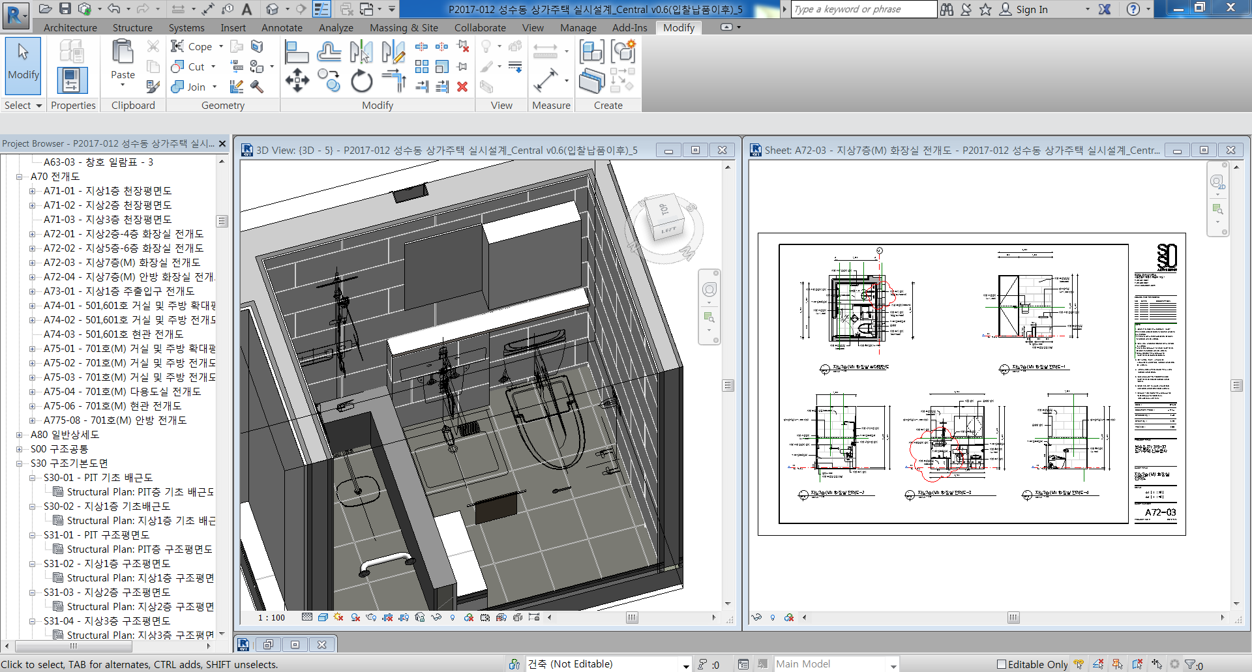
Task: Open the Properties palette icon
Action: click(x=72, y=80)
